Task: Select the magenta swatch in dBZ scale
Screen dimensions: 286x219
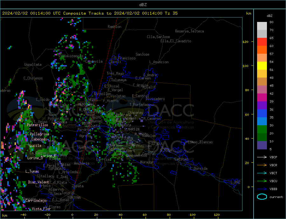Action: (x=262, y=98)
